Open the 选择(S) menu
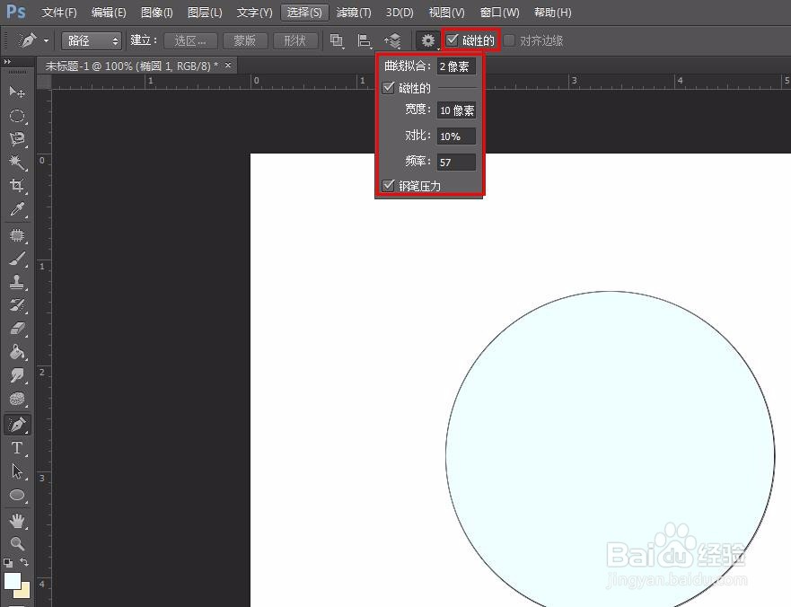The width and height of the screenshot is (791, 607). [x=304, y=12]
